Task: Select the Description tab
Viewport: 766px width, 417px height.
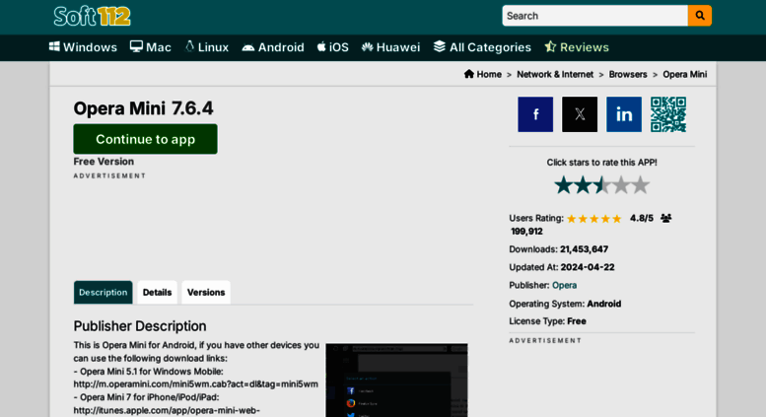Action: coord(104,292)
